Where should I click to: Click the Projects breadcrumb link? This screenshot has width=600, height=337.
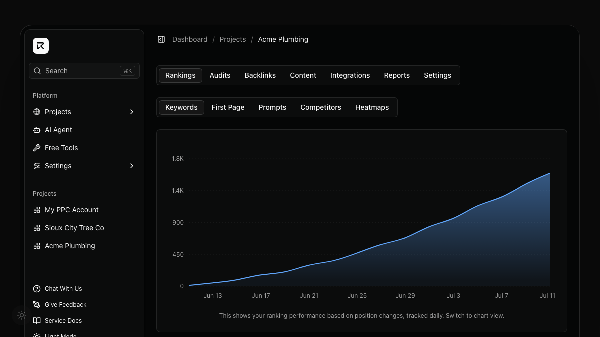coord(233,39)
